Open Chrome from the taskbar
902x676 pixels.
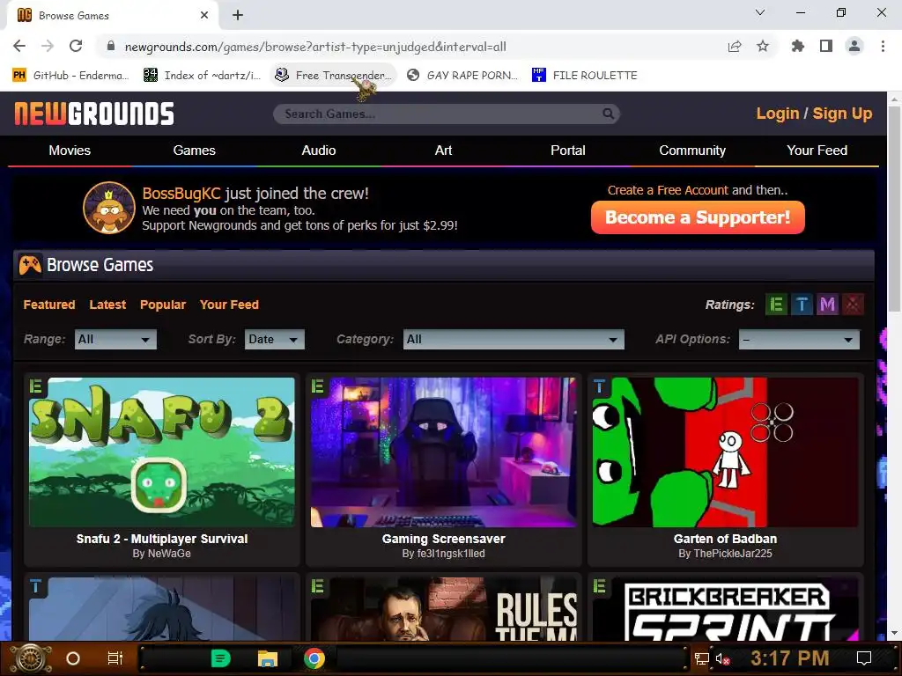(x=314, y=658)
